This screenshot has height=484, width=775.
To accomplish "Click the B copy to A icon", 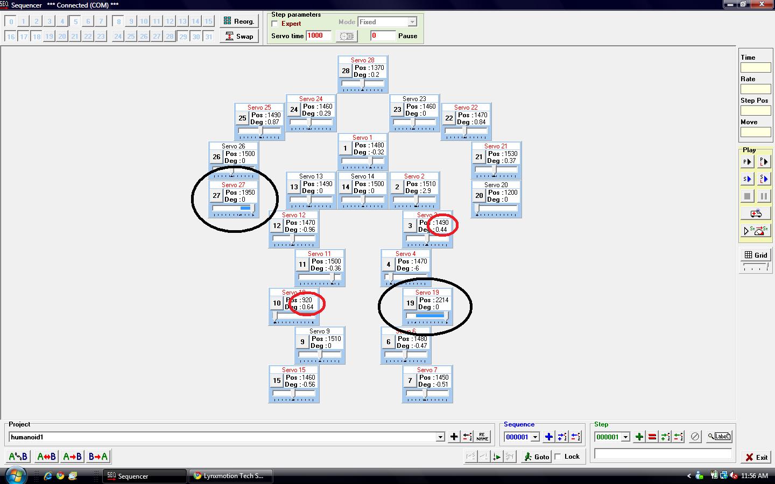I will [98, 457].
